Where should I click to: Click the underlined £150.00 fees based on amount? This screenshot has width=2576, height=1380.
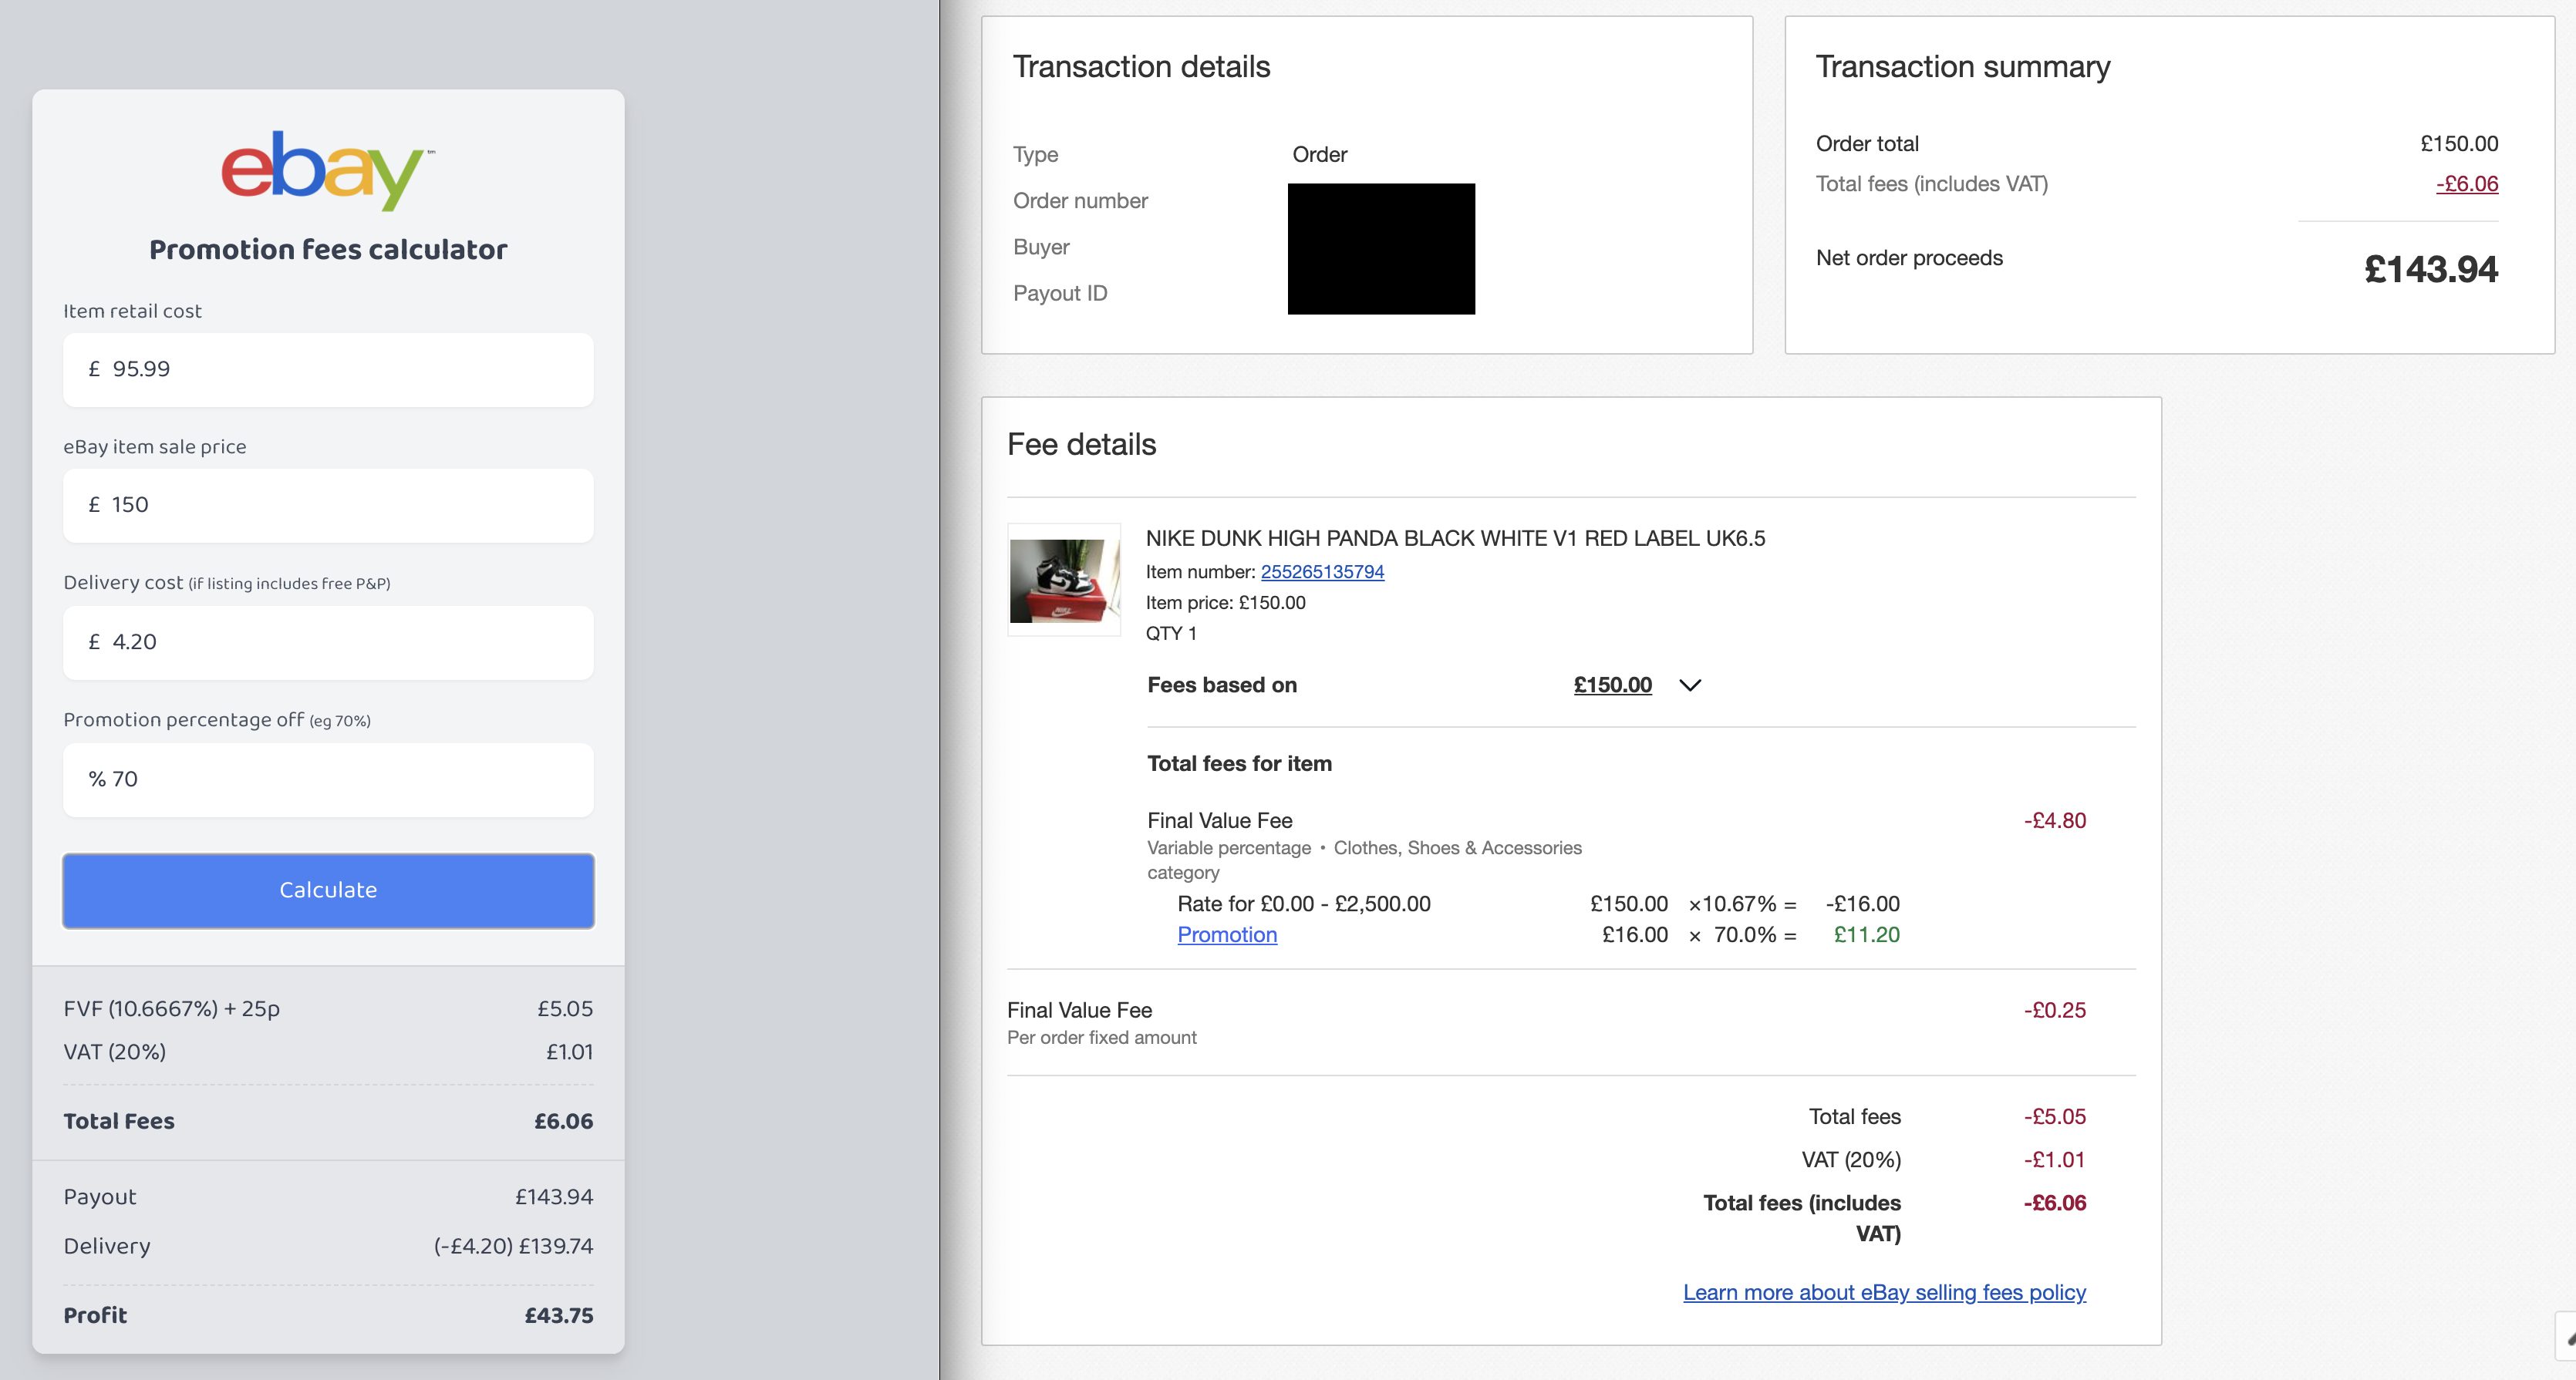point(1611,685)
